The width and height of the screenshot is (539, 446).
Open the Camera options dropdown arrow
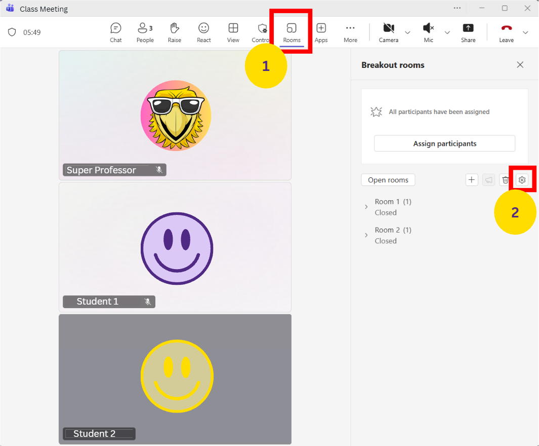click(x=407, y=32)
